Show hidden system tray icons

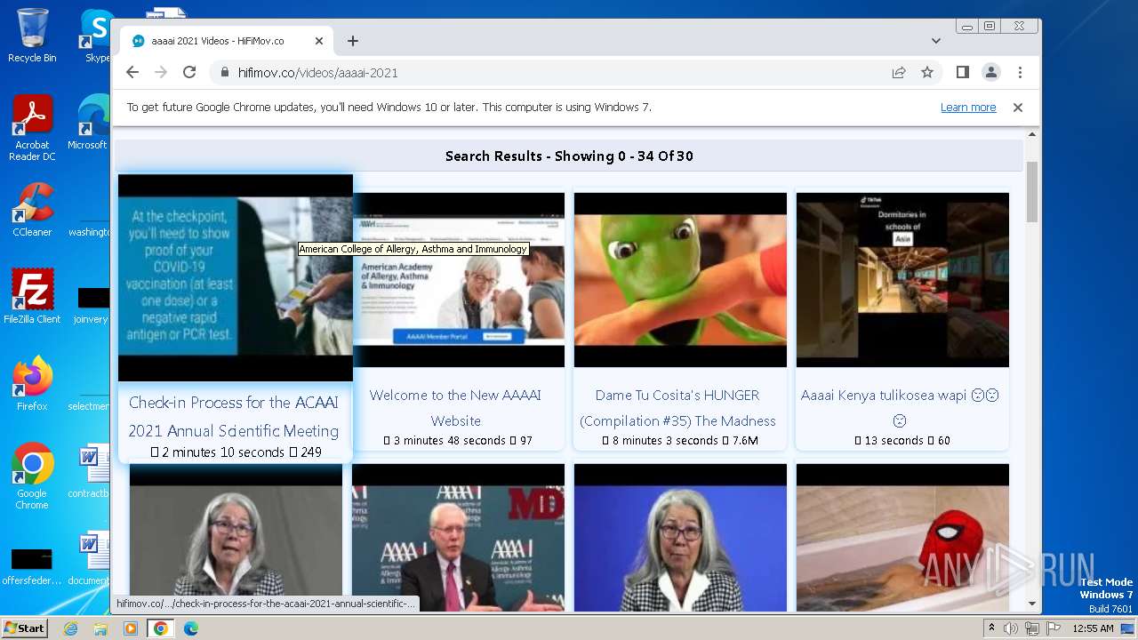point(991,628)
